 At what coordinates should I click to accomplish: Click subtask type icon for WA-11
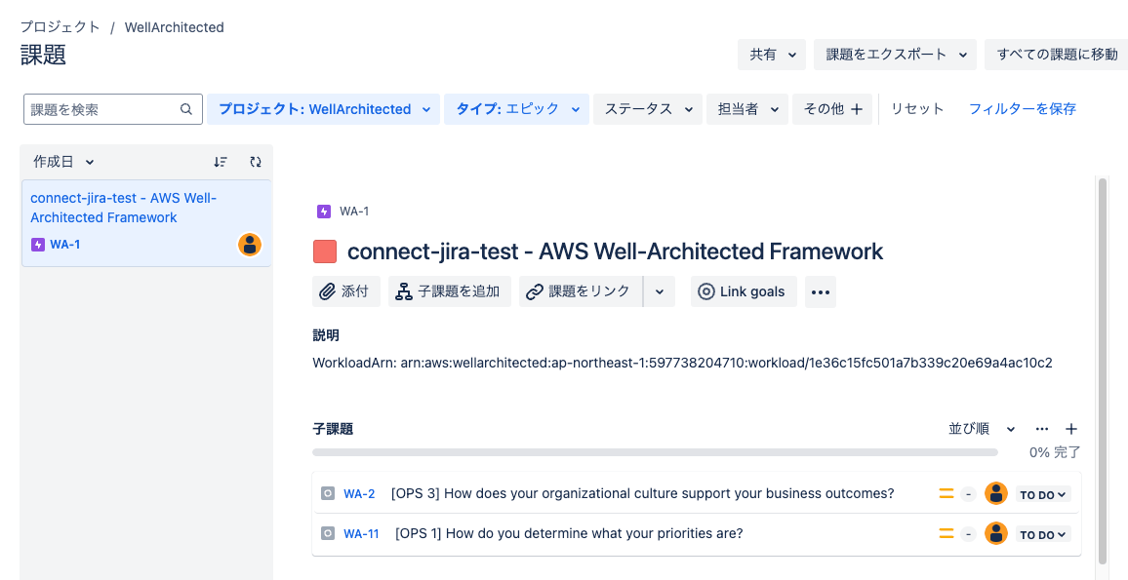coord(327,533)
